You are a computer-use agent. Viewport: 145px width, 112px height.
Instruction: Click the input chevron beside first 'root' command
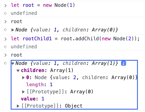[6, 22]
